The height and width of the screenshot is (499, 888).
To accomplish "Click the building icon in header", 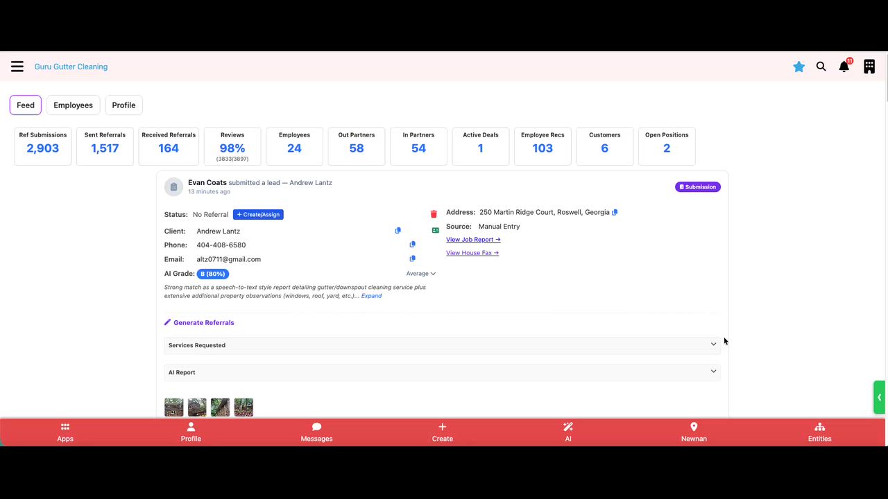I will click(x=869, y=67).
